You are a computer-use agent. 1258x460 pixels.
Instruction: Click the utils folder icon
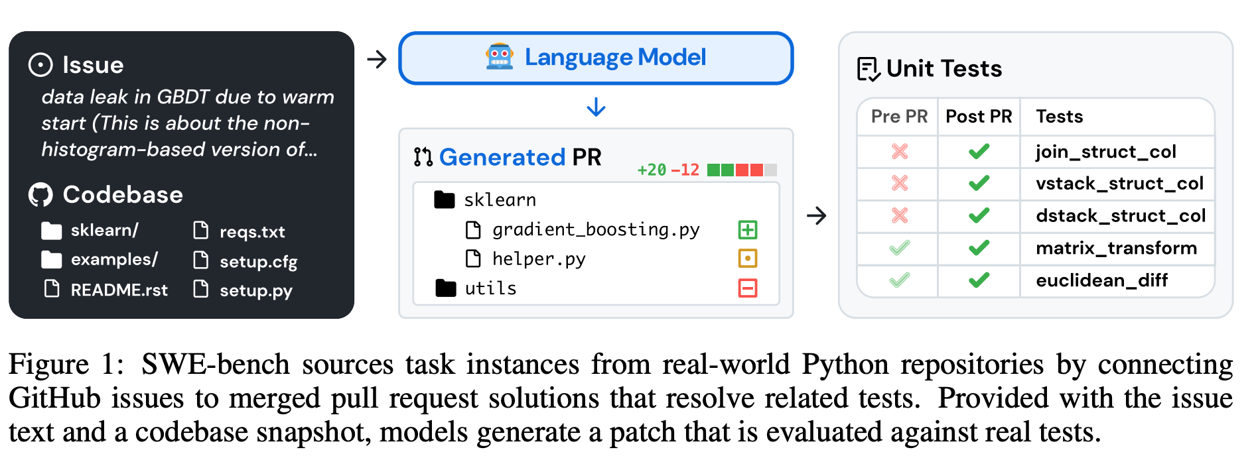(446, 288)
